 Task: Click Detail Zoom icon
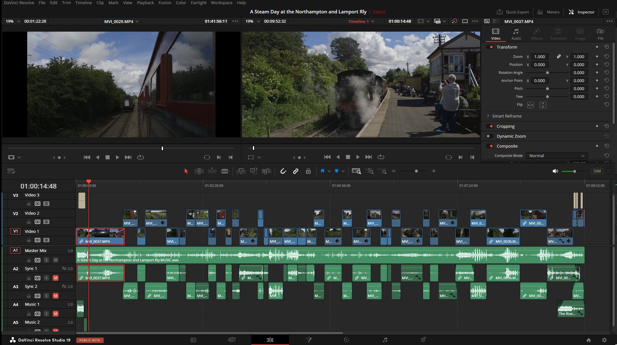click(370, 171)
